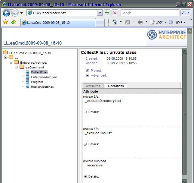Click the _excludeFileList attribute name
The width and height of the screenshot is (194, 183).
(98, 133)
